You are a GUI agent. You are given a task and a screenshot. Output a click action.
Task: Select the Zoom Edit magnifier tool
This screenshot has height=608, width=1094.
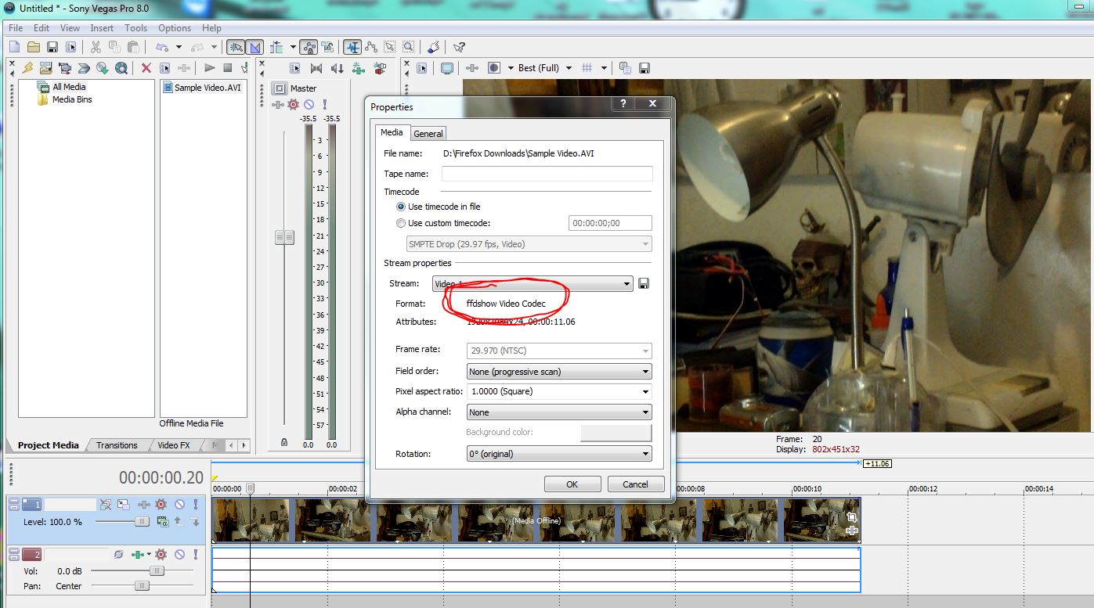click(x=407, y=47)
